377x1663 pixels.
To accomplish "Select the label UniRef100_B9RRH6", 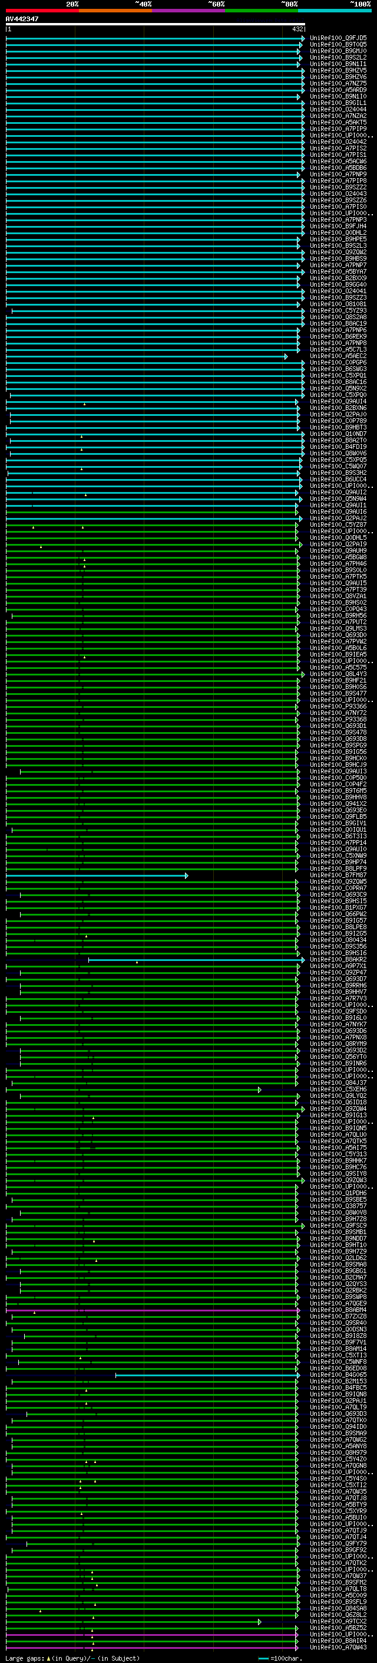I will tap(338, 985).
